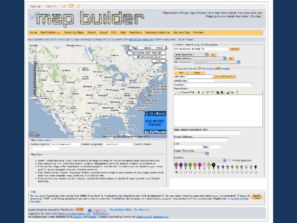Open the FAQ menu item
This screenshot has height=223, width=297.
point(114,33)
